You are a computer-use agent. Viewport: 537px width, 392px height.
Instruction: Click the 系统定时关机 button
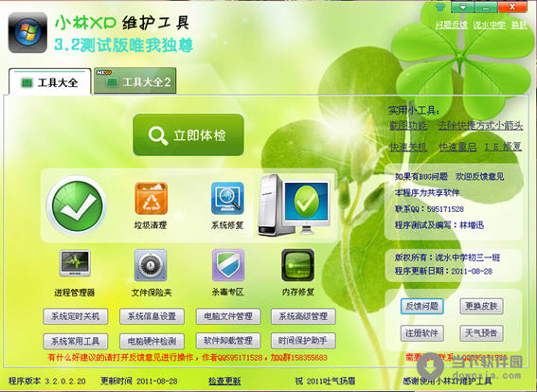point(76,316)
